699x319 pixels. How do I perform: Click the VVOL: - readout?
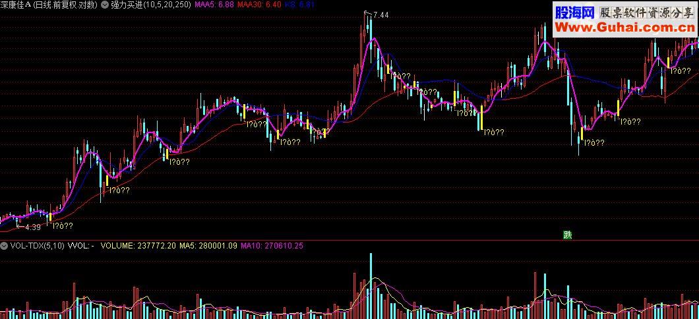click(x=80, y=245)
